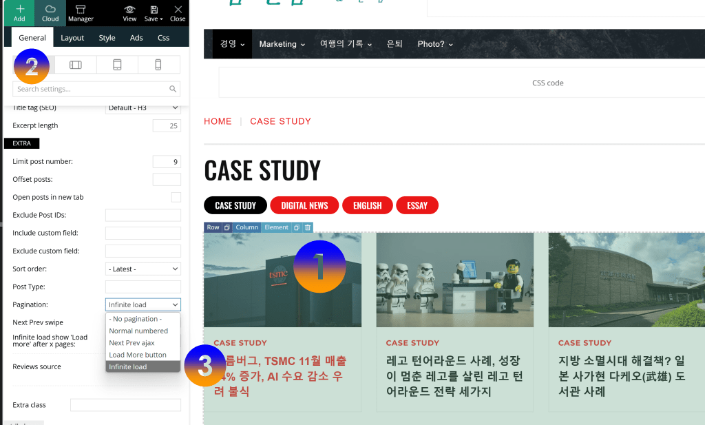Screen dimensions: 705x425
Task: Save changes with the Save icon
Action: pyautogui.click(x=154, y=8)
